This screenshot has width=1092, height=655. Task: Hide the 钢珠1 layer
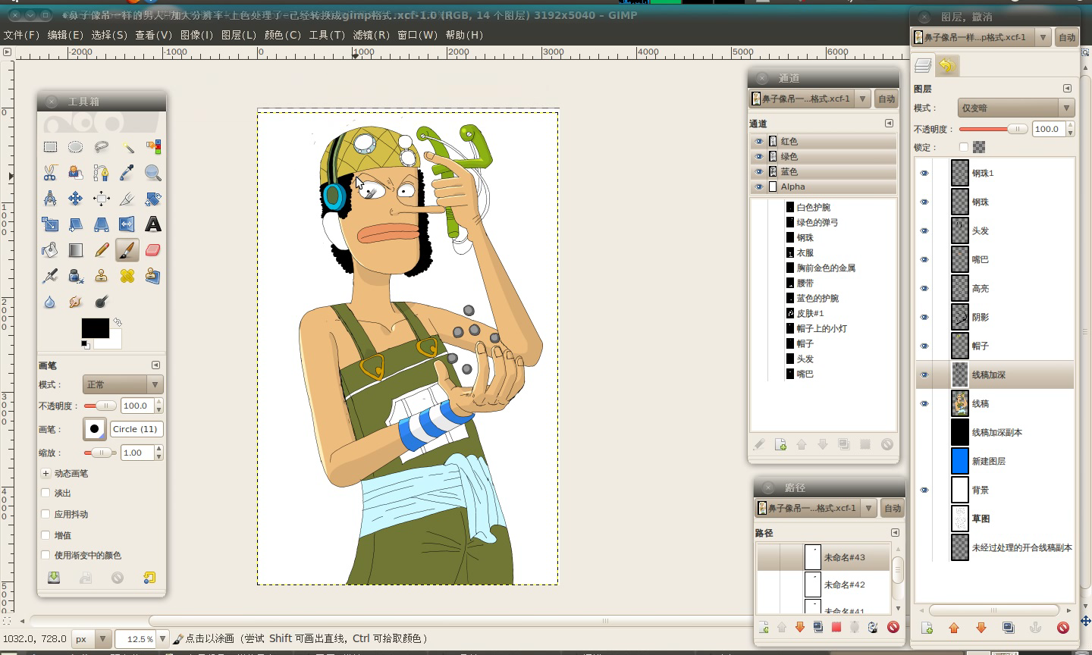(x=924, y=174)
